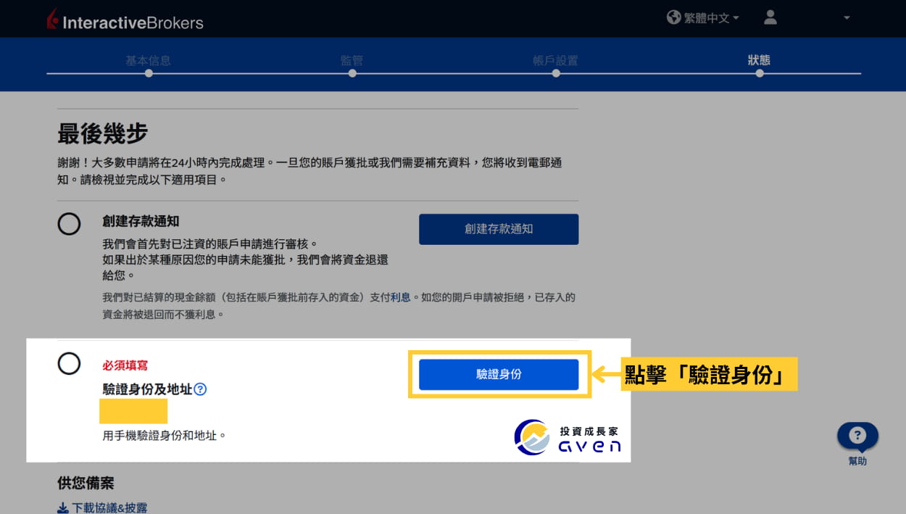Click the Interactive Brokers logo
The width and height of the screenshot is (906, 514).
point(125,20)
